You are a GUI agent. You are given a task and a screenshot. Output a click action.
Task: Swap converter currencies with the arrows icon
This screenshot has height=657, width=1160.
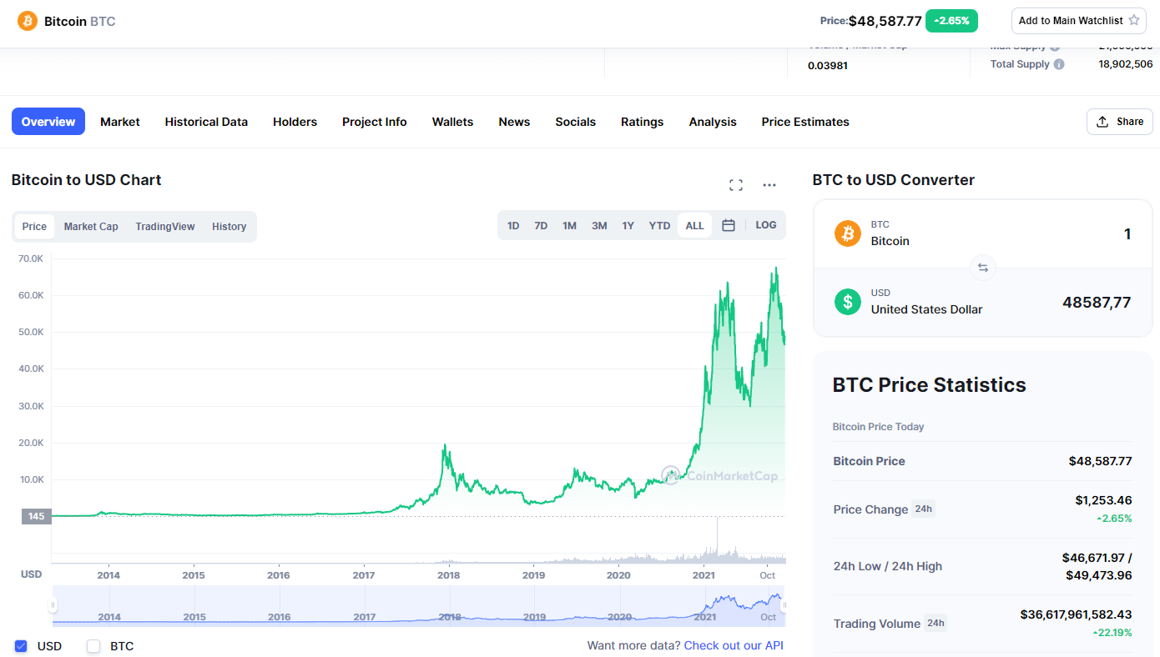click(983, 268)
